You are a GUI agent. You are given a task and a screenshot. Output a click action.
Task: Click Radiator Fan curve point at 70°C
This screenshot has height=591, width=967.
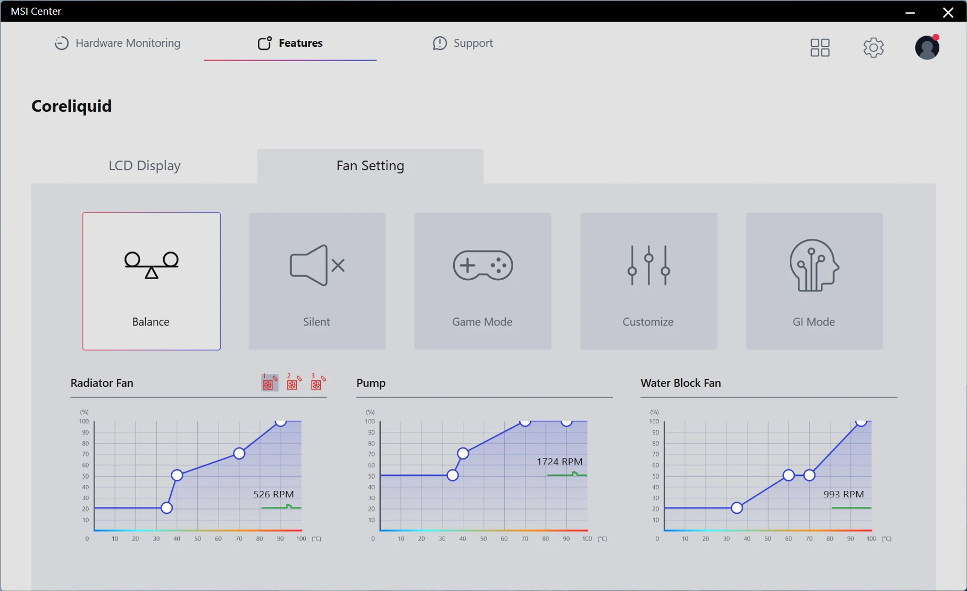tap(239, 453)
